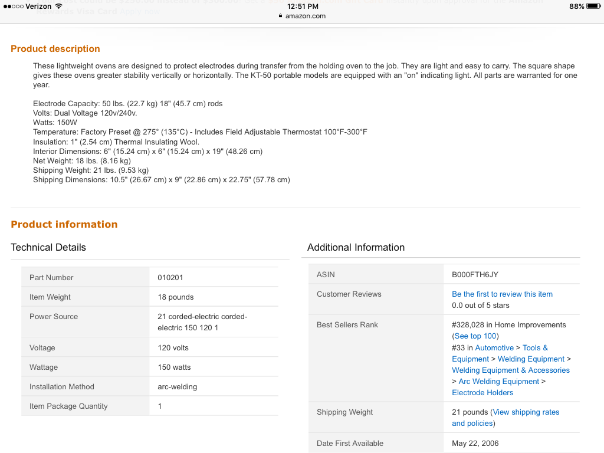Navigate to Arc Welding Equipment category
Viewport: 604px width, 453px height.
pos(498,381)
